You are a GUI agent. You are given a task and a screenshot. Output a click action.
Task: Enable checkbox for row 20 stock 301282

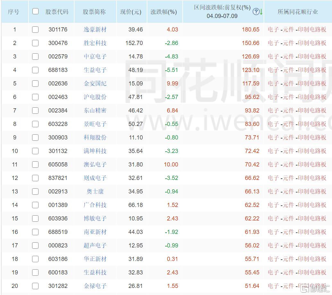[35, 286]
